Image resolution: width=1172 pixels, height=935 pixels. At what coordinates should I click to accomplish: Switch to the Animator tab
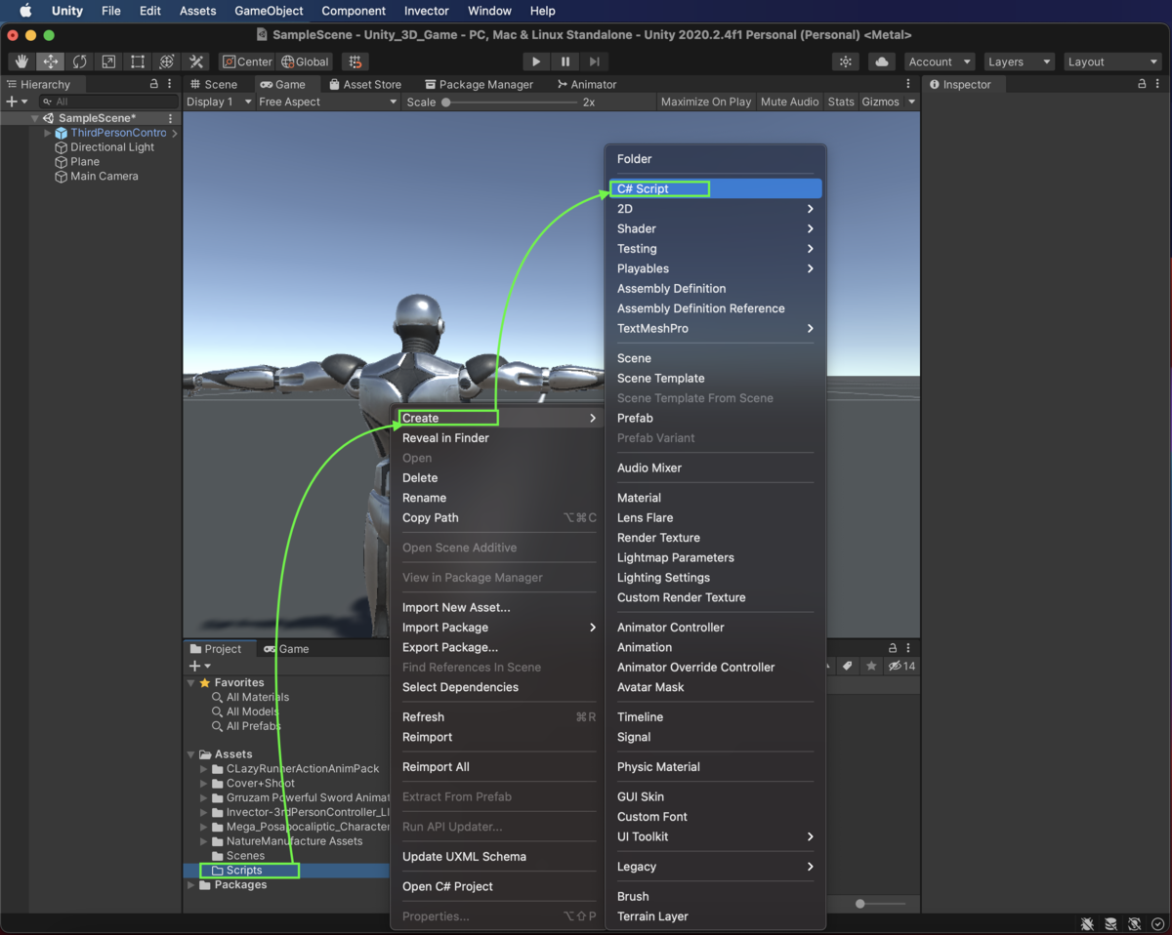pyautogui.click(x=587, y=85)
